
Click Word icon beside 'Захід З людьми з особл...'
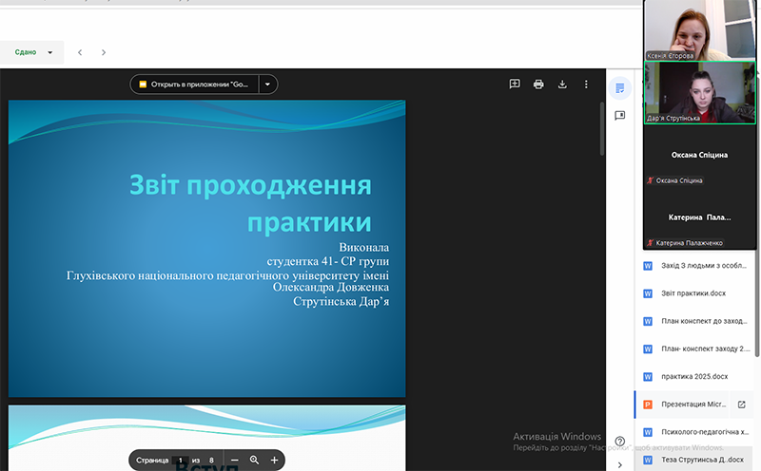[x=648, y=266]
